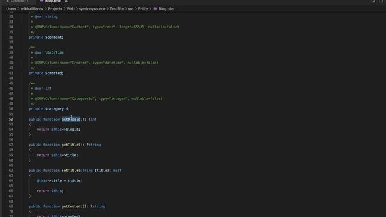Click line number 69 in the gutter
This screenshot has height=217, width=386.
click(11, 206)
